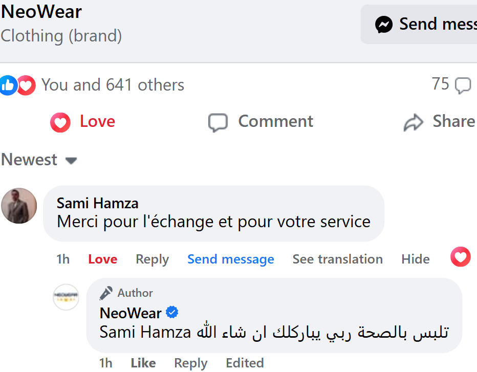Toggle the Love reaction on the post
477x372 pixels.
tap(83, 122)
